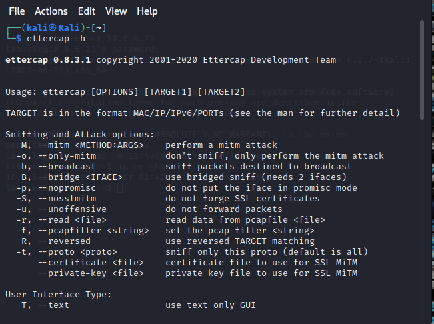
Task: Click 'sniff only this proto (default is all)'
Action: 267,252
